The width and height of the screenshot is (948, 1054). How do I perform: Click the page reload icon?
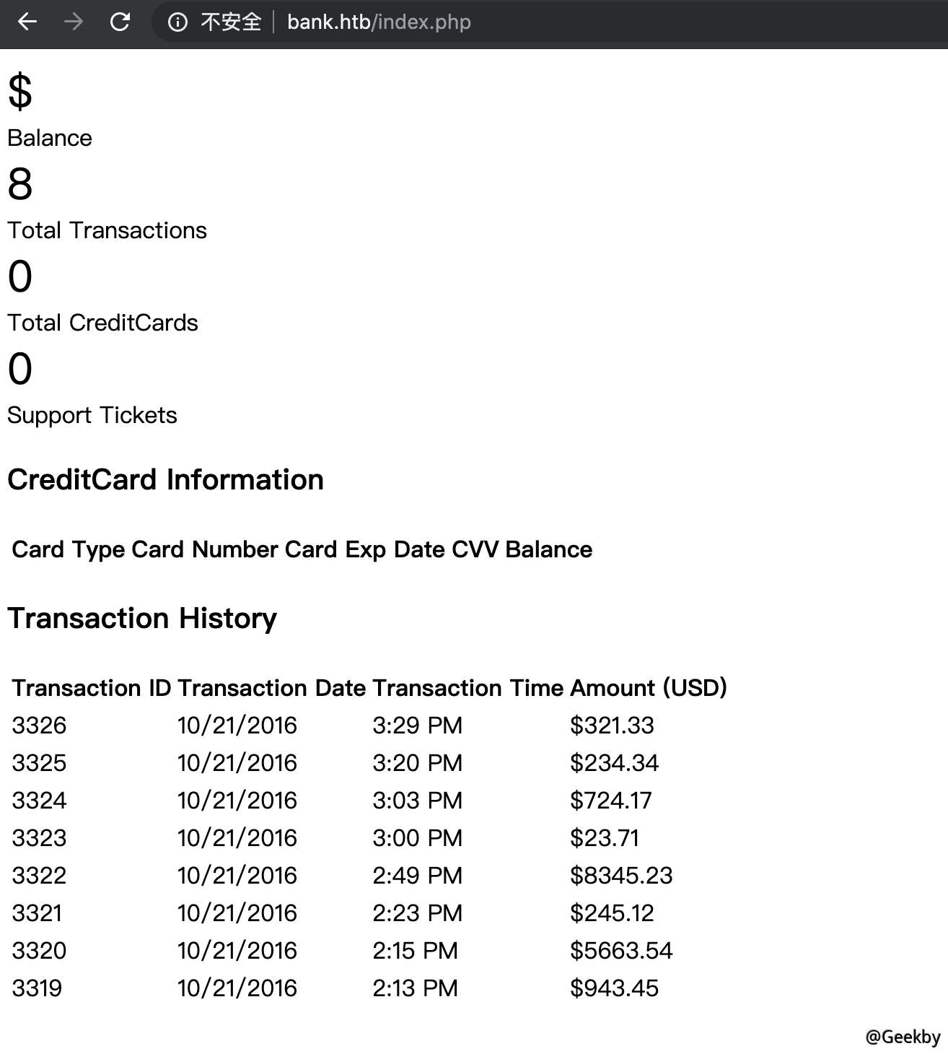pyautogui.click(x=120, y=22)
